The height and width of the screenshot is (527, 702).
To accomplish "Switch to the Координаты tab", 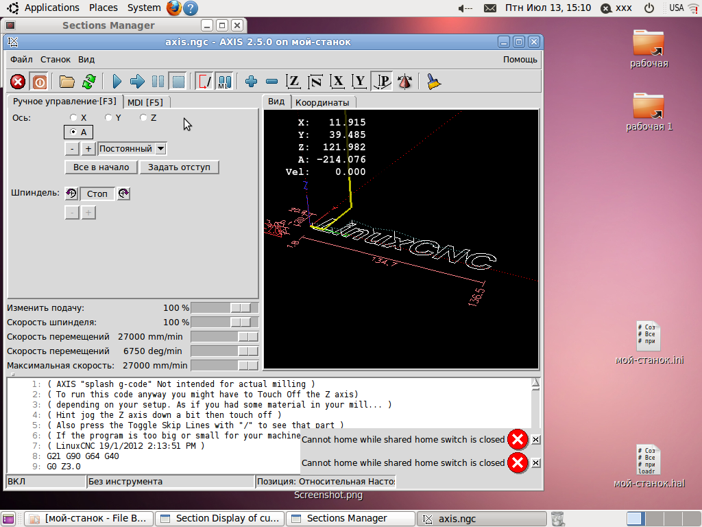I will pos(322,102).
